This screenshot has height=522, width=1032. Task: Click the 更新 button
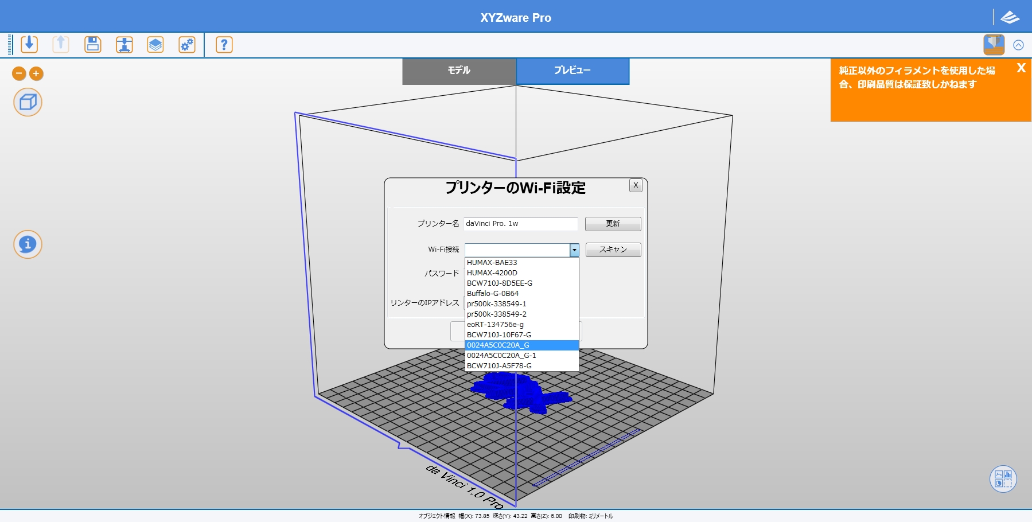point(613,224)
